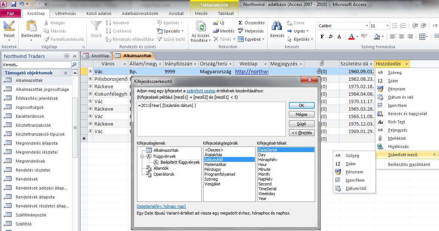The height and width of the screenshot is (231, 439).
Task: Click the navigation pane search magnifier
Action: [x=74, y=65]
